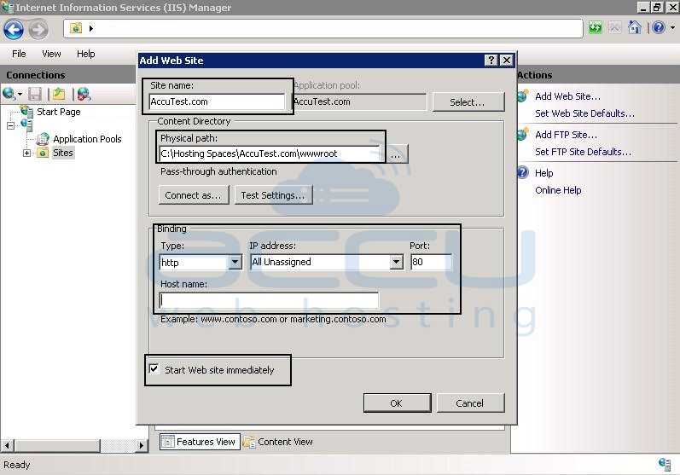Click the Add Web Site... link in Actions
This screenshot has height=475, width=680.
567,96
